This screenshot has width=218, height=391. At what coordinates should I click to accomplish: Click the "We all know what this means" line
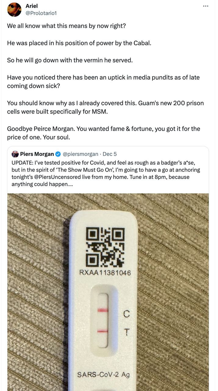[66, 26]
